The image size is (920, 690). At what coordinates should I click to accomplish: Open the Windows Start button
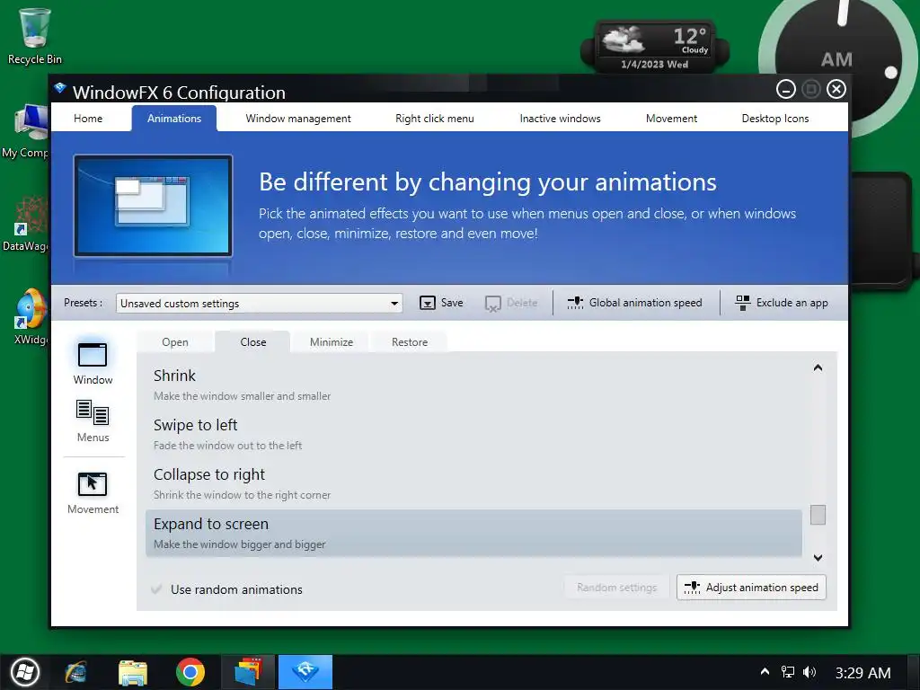tap(24, 672)
